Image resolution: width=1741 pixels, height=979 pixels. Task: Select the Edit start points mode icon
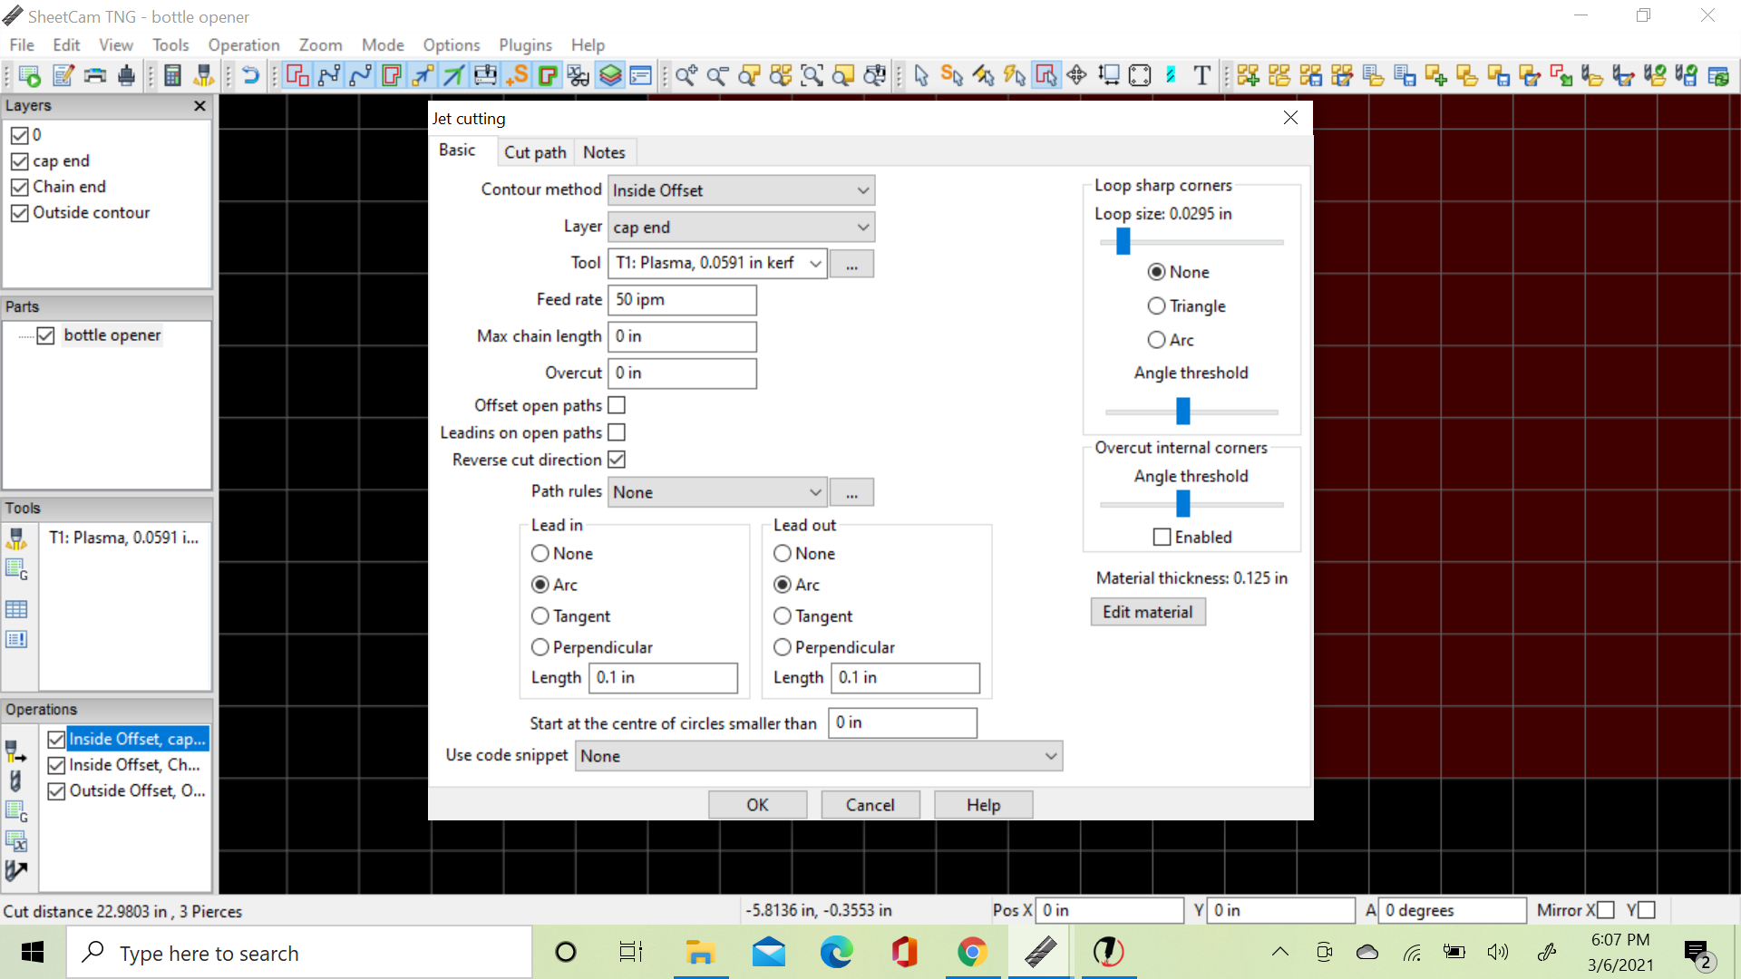point(952,75)
